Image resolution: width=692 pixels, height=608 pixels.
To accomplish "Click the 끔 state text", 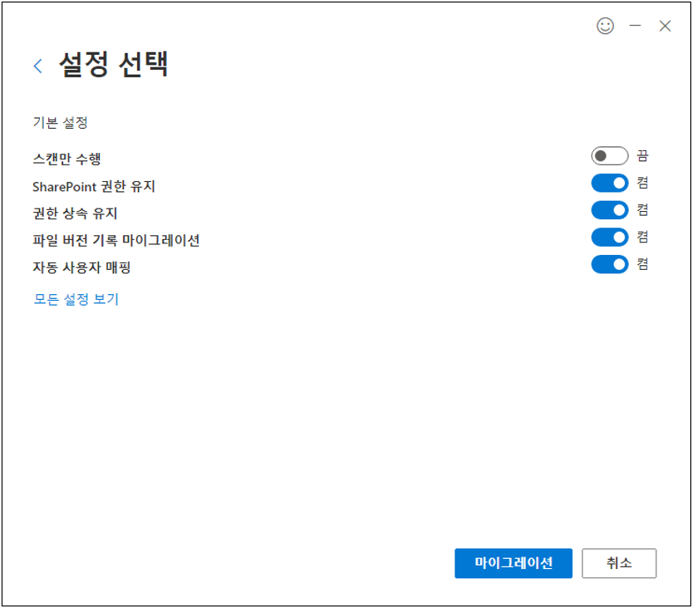I will (x=642, y=156).
